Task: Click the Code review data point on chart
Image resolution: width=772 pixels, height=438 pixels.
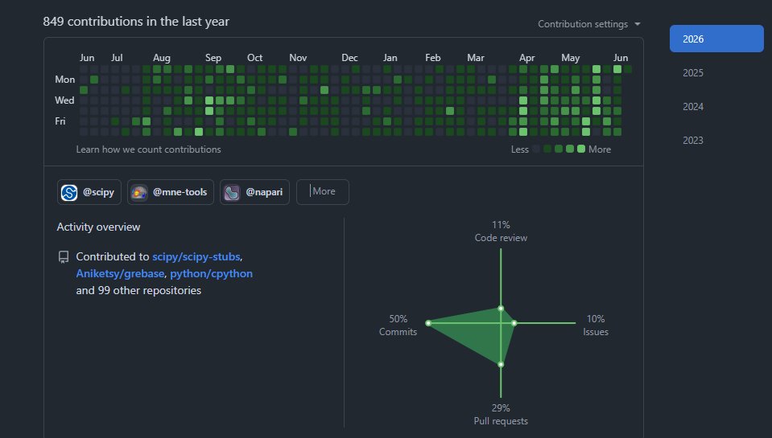Action: coord(501,309)
